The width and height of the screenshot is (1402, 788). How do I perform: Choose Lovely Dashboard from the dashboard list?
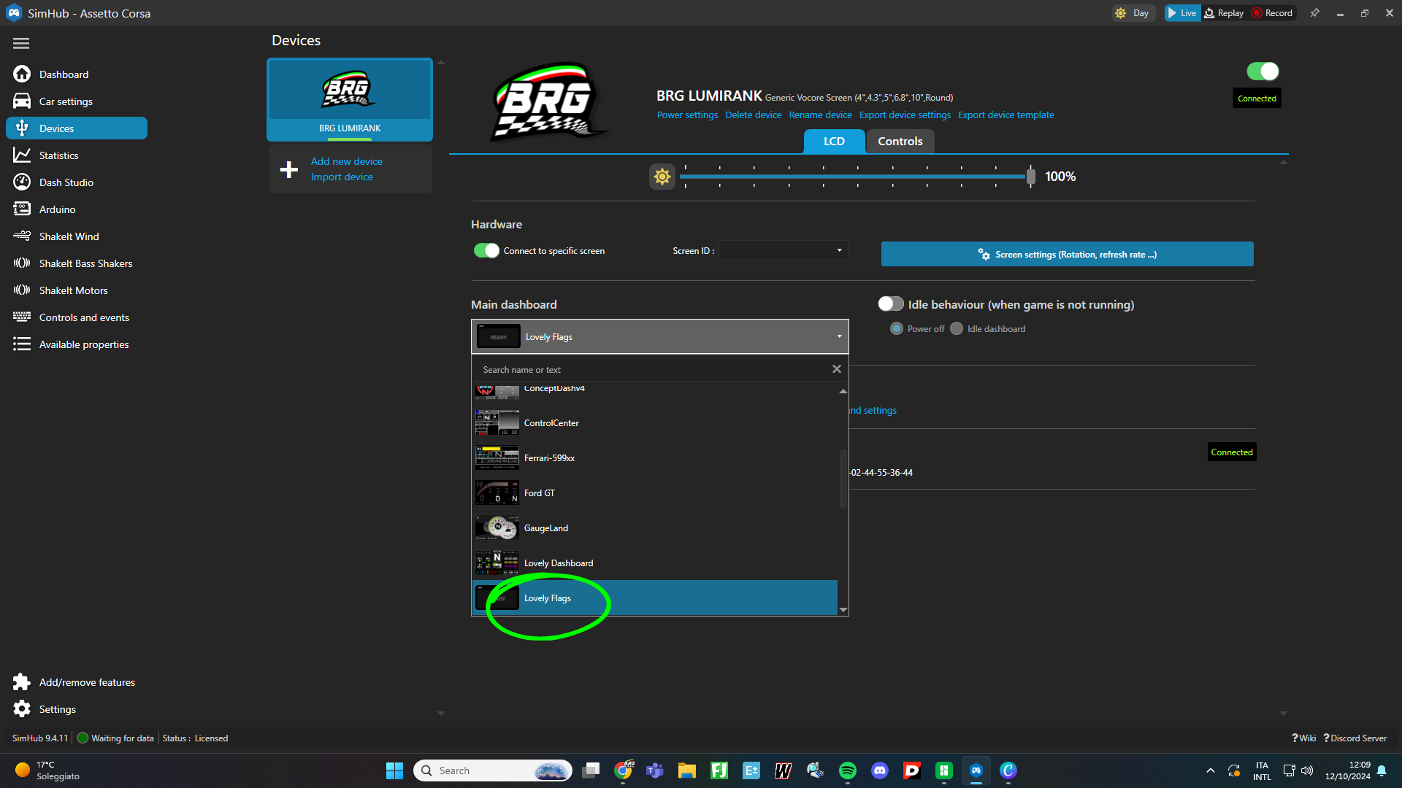tap(655, 563)
